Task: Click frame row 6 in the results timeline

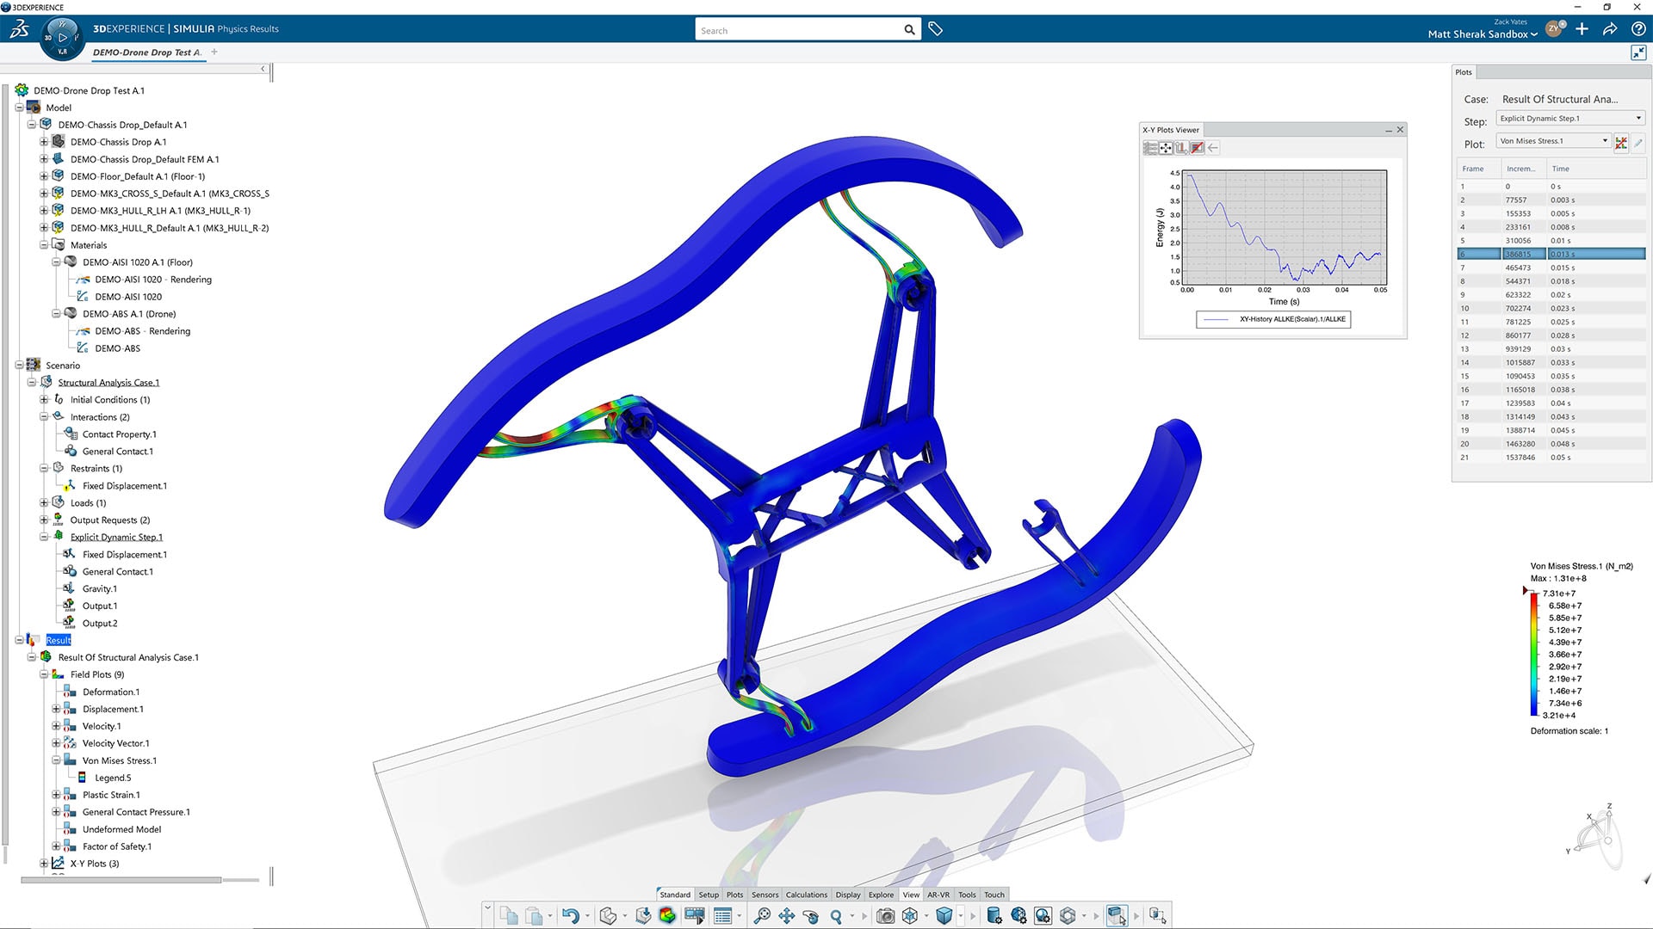Action: [1550, 254]
